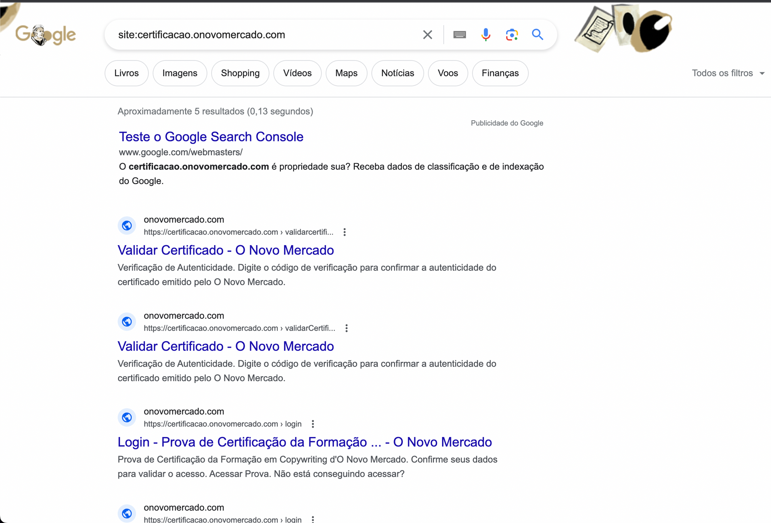The image size is (771, 523).
Task: Open the on-screen keyboard icon
Action: tap(460, 34)
